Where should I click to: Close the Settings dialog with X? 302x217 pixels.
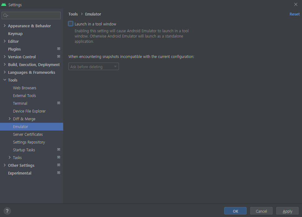[295, 4]
